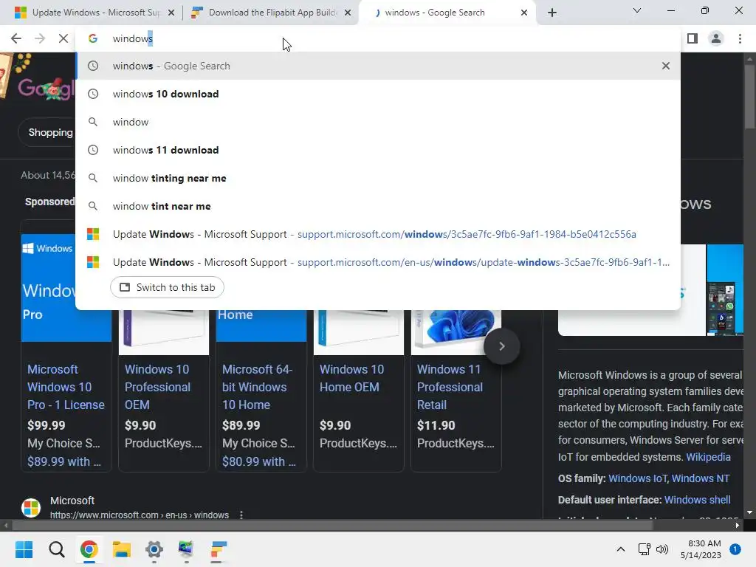The height and width of the screenshot is (567, 756).
Task: Click the Chrome taskbar icon
Action: [89, 549]
